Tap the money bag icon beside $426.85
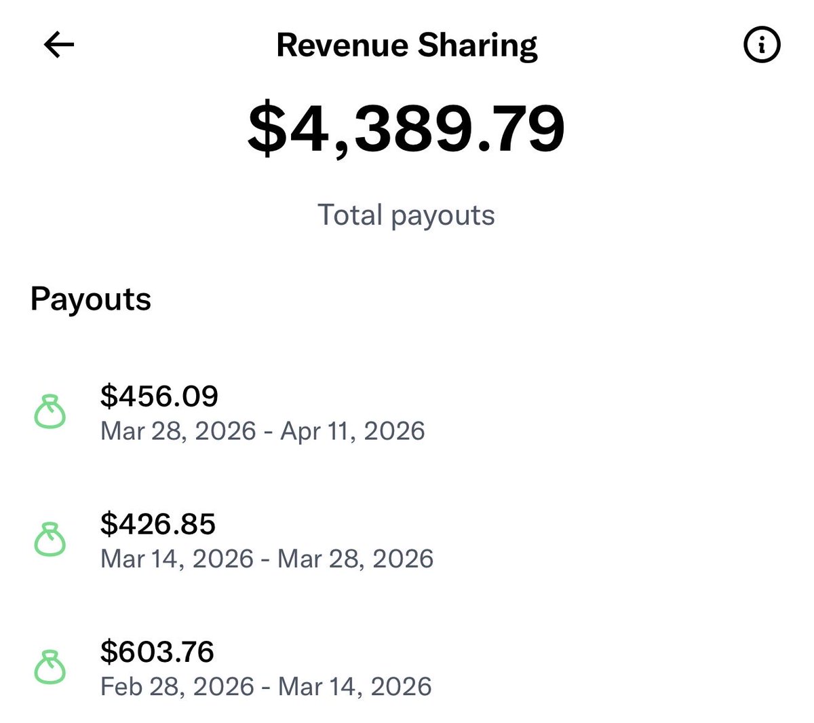This screenshot has width=814, height=723. (x=50, y=540)
